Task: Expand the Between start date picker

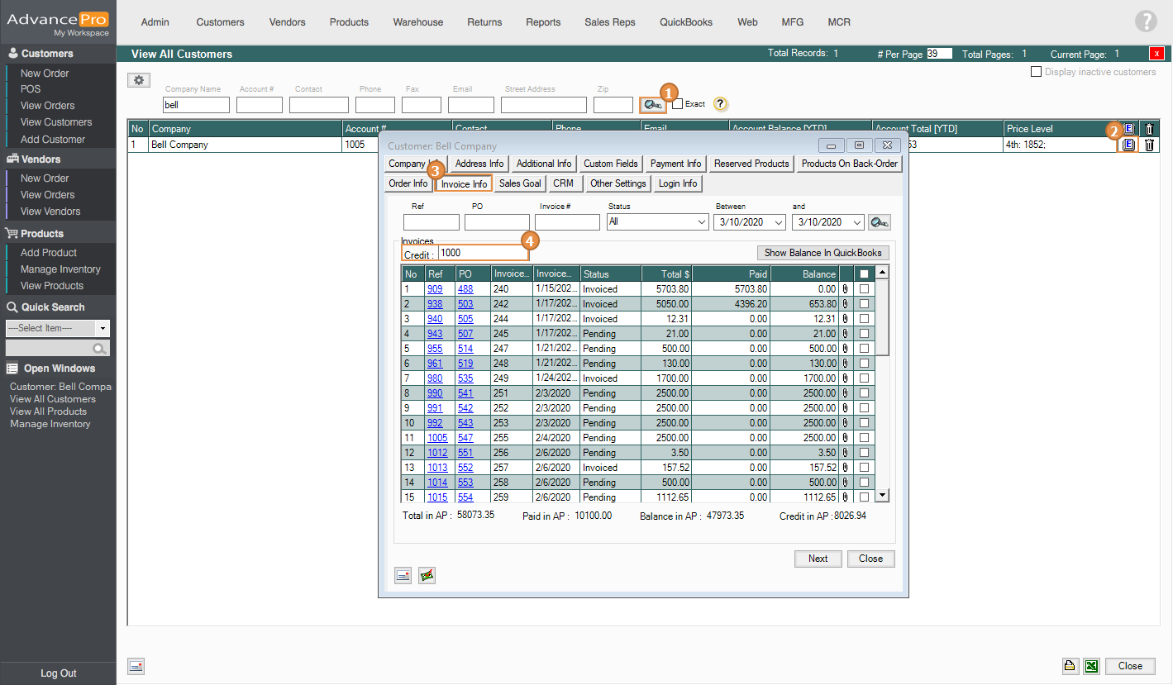Action: pos(779,222)
